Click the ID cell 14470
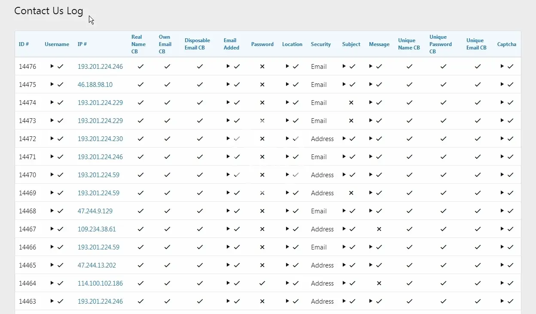The height and width of the screenshot is (314, 536). (27, 175)
